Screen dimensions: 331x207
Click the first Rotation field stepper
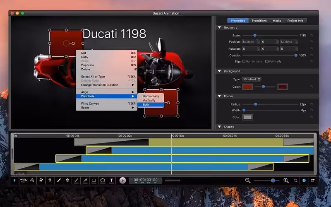pyautogui.click(x=259, y=48)
